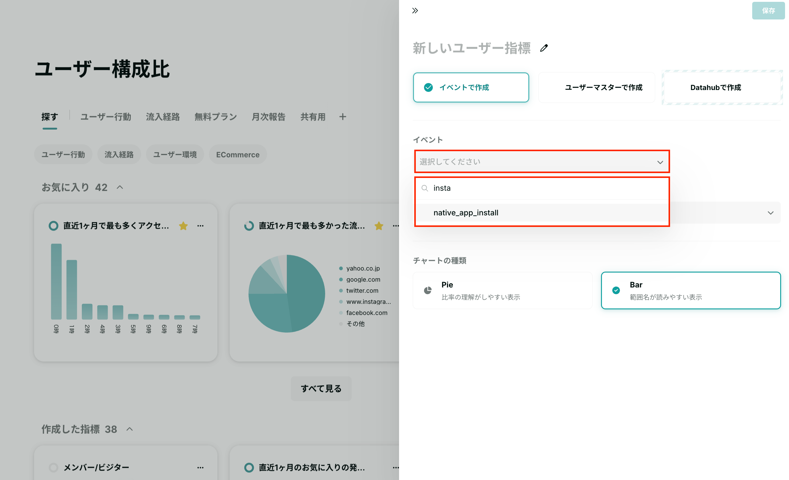Click the pie chart graphic
Image resolution: width=789 pixels, height=480 pixels.
[x=287, y=293]
